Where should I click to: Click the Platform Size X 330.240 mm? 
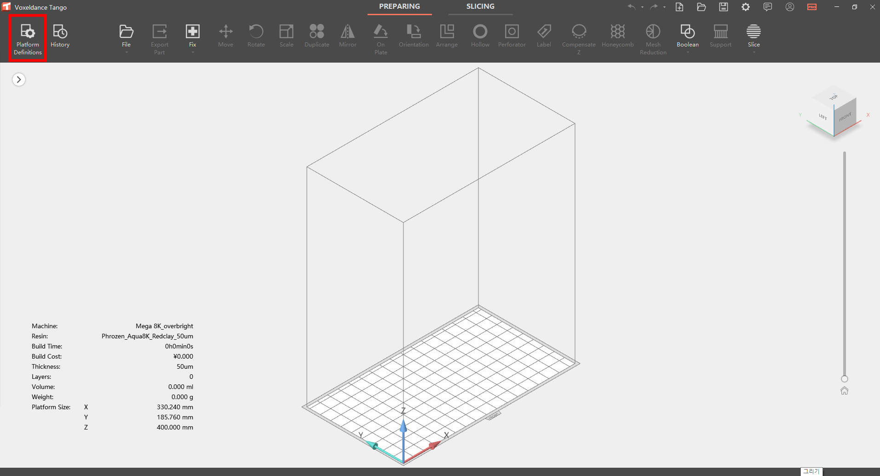click(175, 407)
